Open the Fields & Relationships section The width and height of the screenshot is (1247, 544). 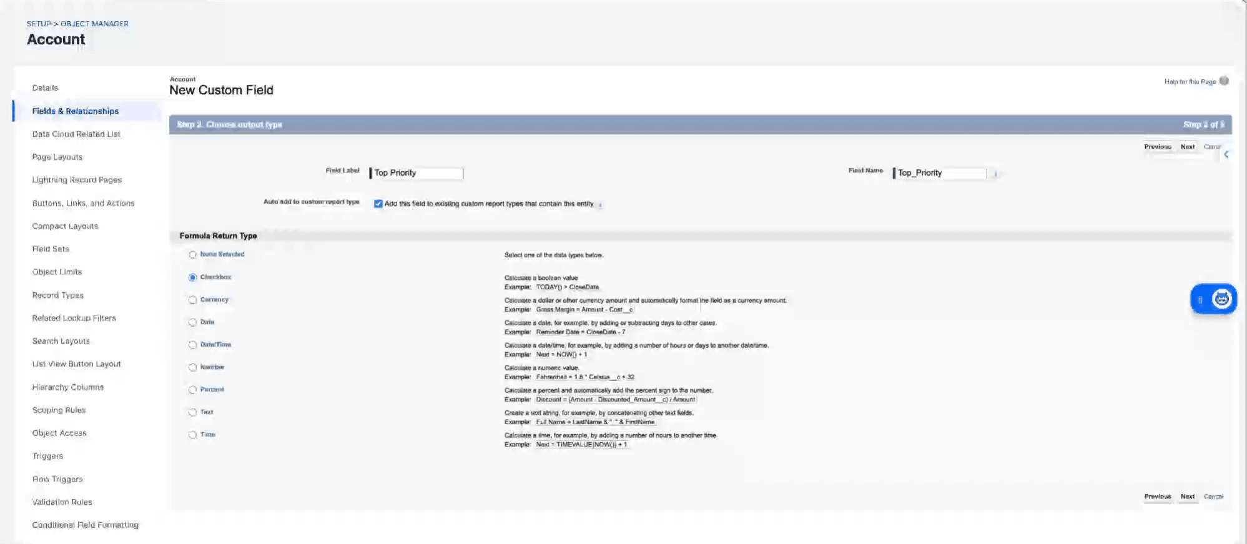click(x=75, y=111)
